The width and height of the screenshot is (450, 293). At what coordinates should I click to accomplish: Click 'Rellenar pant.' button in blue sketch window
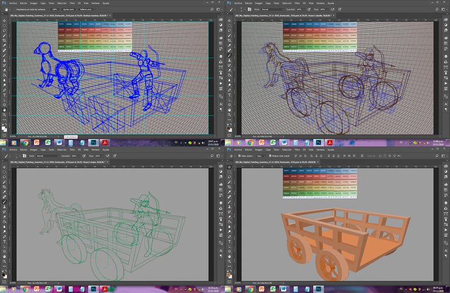pyautogui.click(x=85, y=9)
